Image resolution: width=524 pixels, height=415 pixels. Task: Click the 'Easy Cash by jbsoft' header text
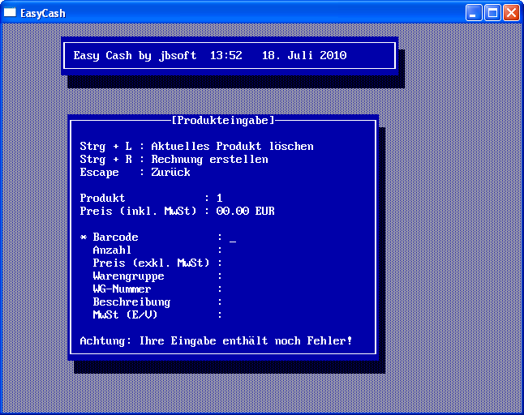tap(135, 55)
